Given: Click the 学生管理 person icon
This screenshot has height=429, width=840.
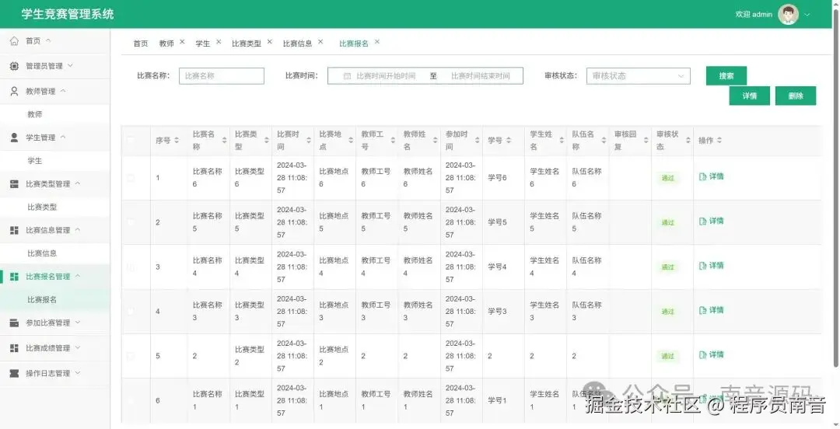Looking at the screenshot, I should (15, 137).
